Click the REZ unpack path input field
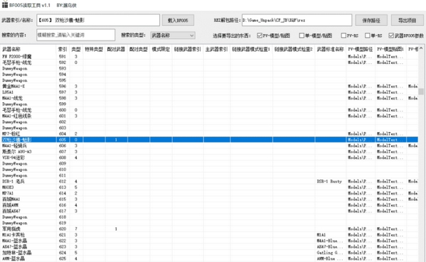The width and height of the screenshot is (426, 262). pyautogui.click(x=297, y=20)
